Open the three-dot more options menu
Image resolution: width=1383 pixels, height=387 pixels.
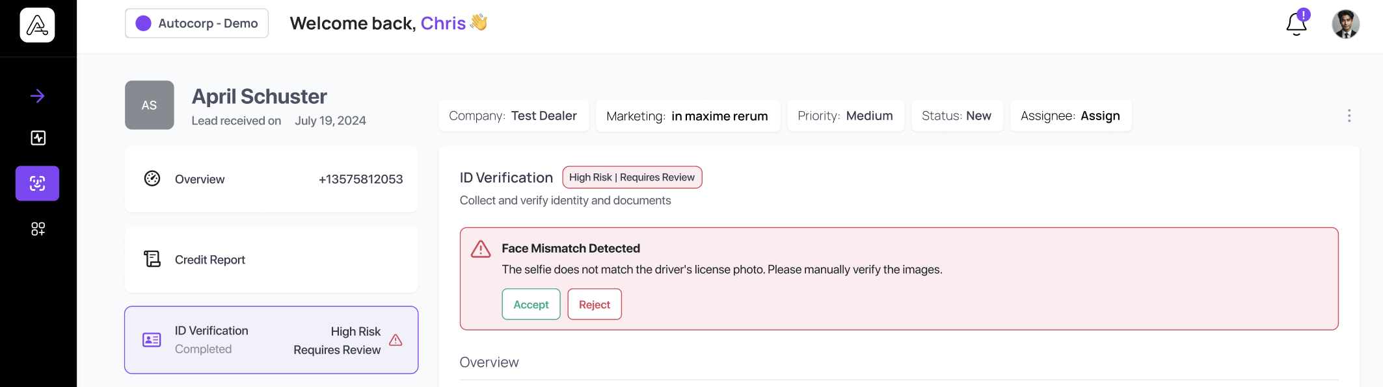click(1349, 116)
